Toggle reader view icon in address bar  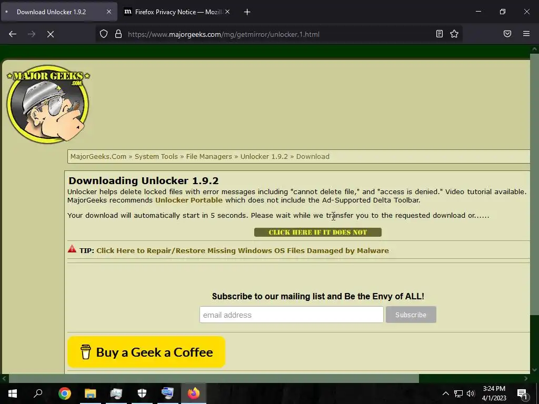[440, 34]
